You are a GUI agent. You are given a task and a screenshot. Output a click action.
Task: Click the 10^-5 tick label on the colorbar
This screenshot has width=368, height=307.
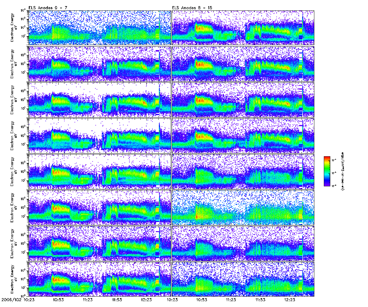(334, 173)
